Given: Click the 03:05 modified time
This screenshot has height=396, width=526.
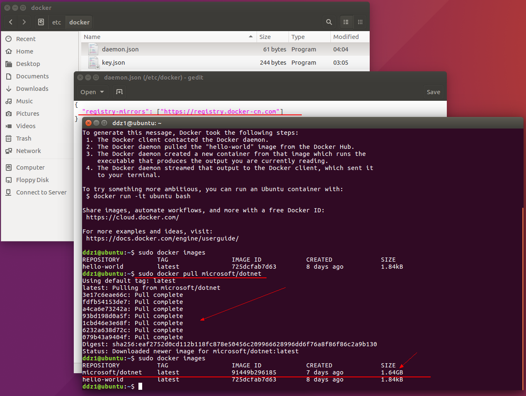Looking at the screenshot, I should tap(341, 63).
